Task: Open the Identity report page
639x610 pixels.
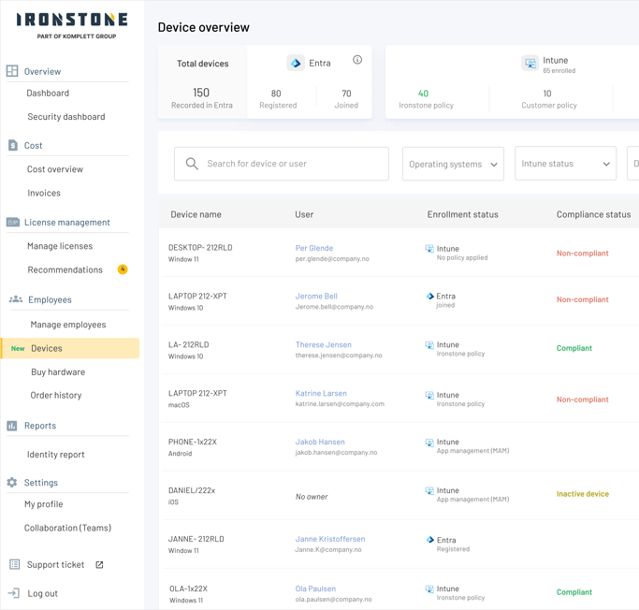Action: point(55,455)
